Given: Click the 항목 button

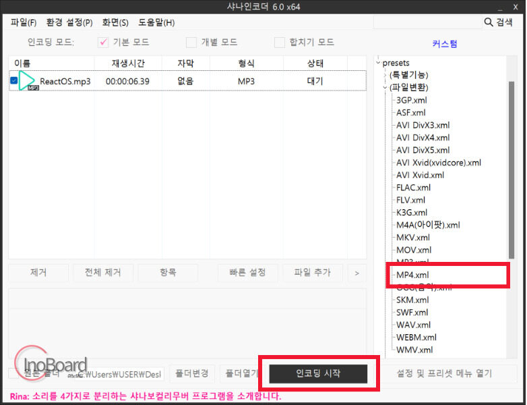Looking at the screenshot, I should (168, 273).
